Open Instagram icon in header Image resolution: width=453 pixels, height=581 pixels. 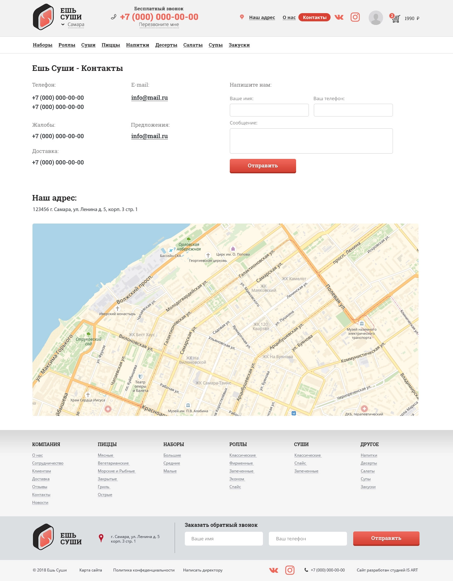coord(355,17)
